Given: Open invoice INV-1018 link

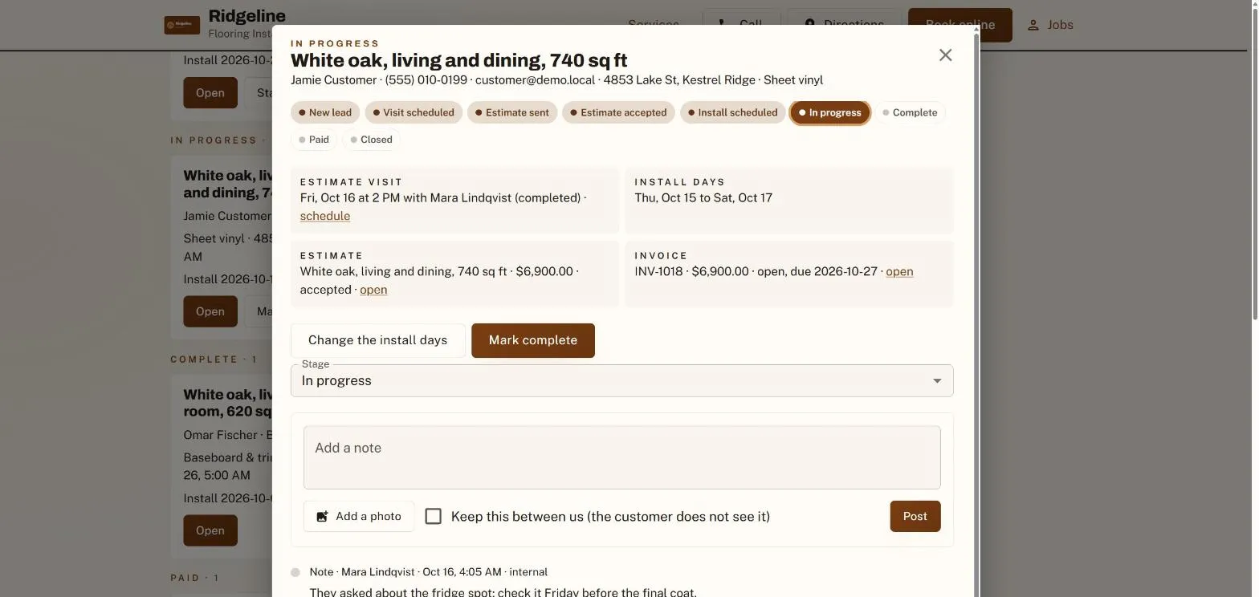Looking at the screenshot, I should pos(899,271).
